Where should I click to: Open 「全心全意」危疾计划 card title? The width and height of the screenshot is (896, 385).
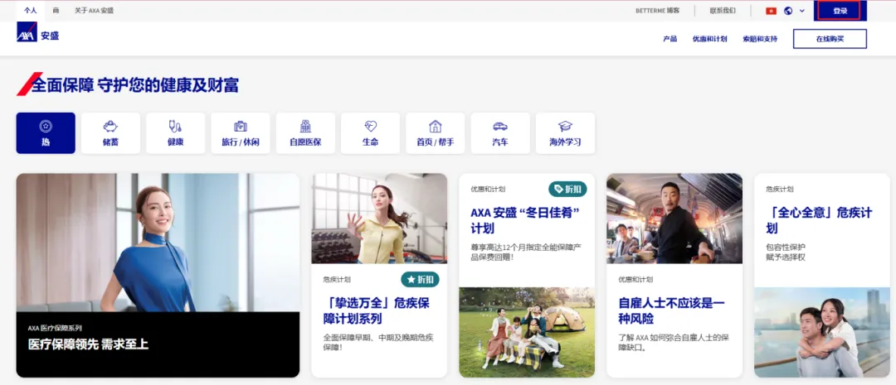(x=820, y=220)
